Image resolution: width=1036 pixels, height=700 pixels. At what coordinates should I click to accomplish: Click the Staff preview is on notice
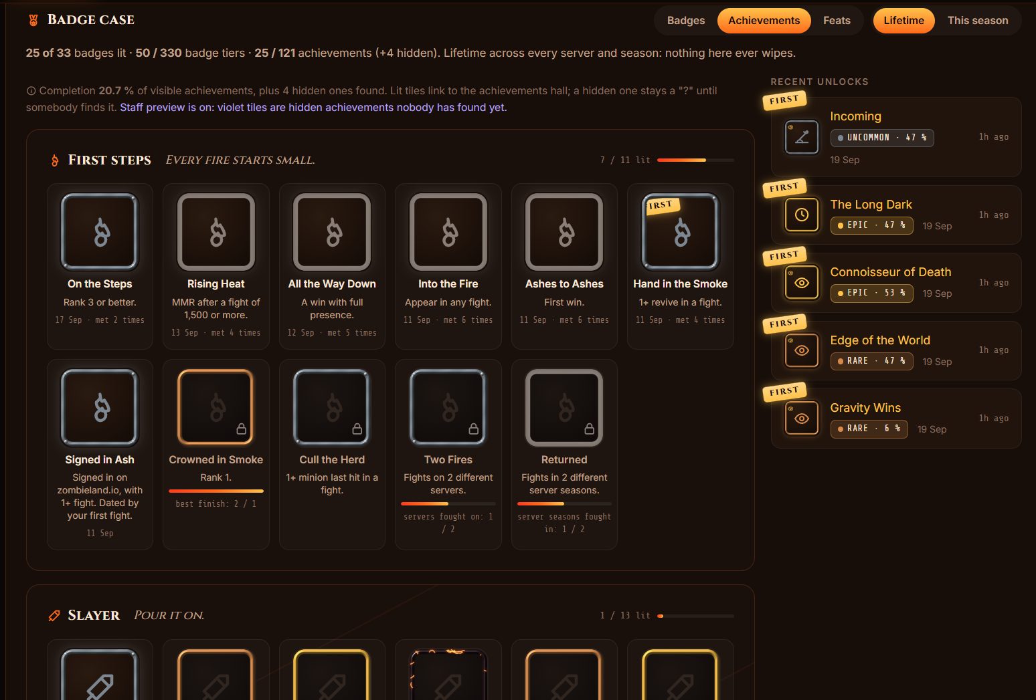(313, 108)
